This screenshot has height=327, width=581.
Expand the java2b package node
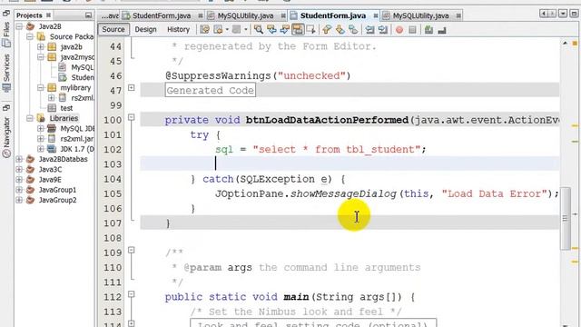(x=40, y=46)
